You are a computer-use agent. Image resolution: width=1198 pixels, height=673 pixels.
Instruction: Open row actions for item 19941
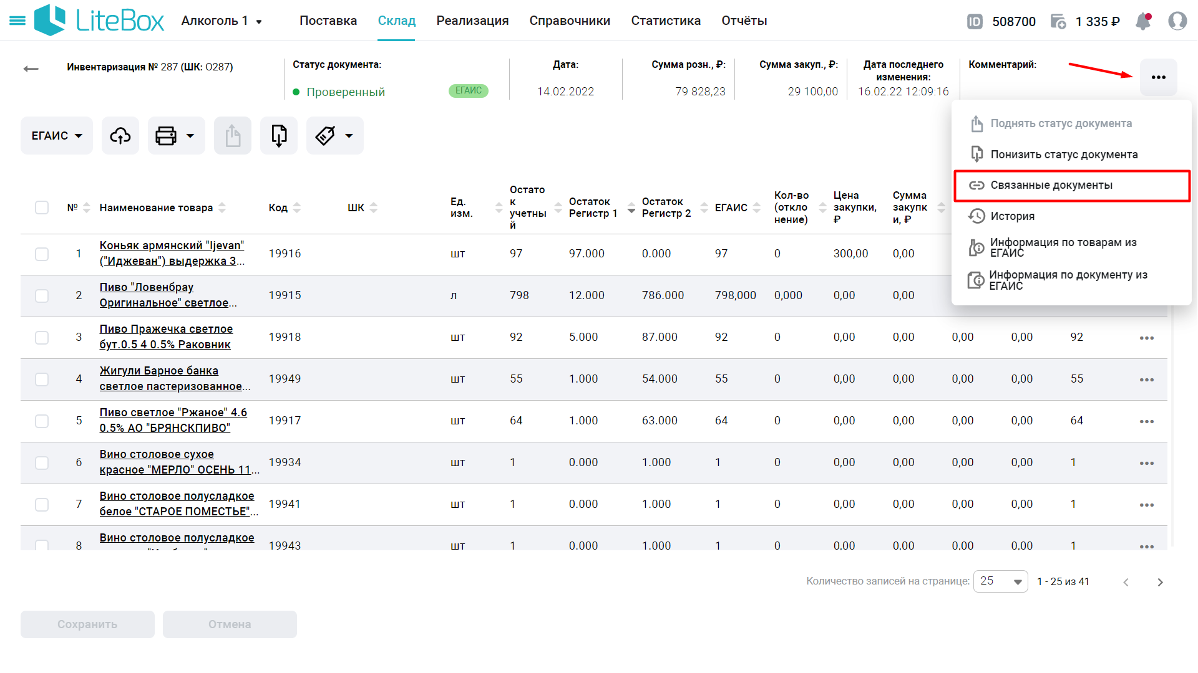1147,505
